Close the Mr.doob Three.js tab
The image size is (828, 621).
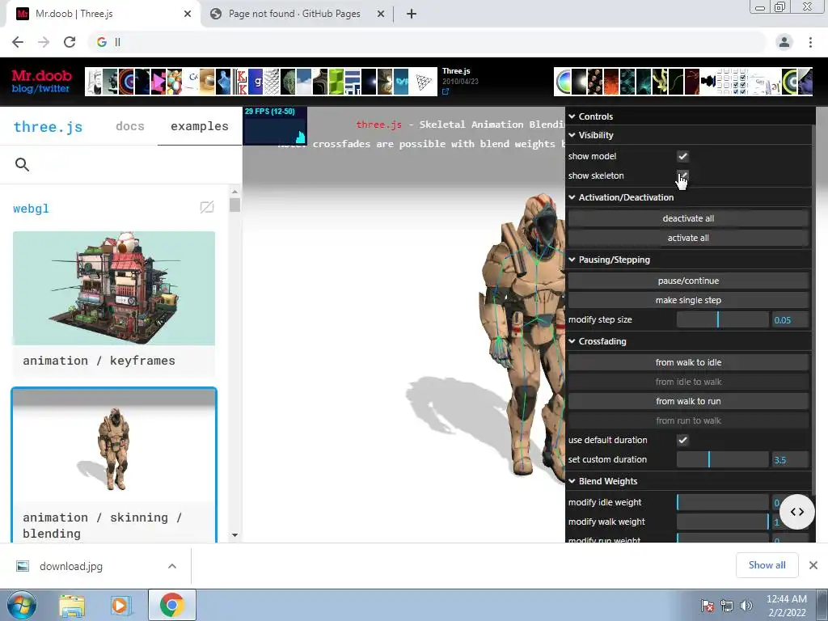click(188, 14)
